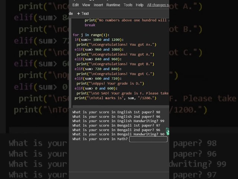Screen dimensions: 238x179
Task: Open the Tools menu
Action: pyautogui.click(x=128, y=5)
